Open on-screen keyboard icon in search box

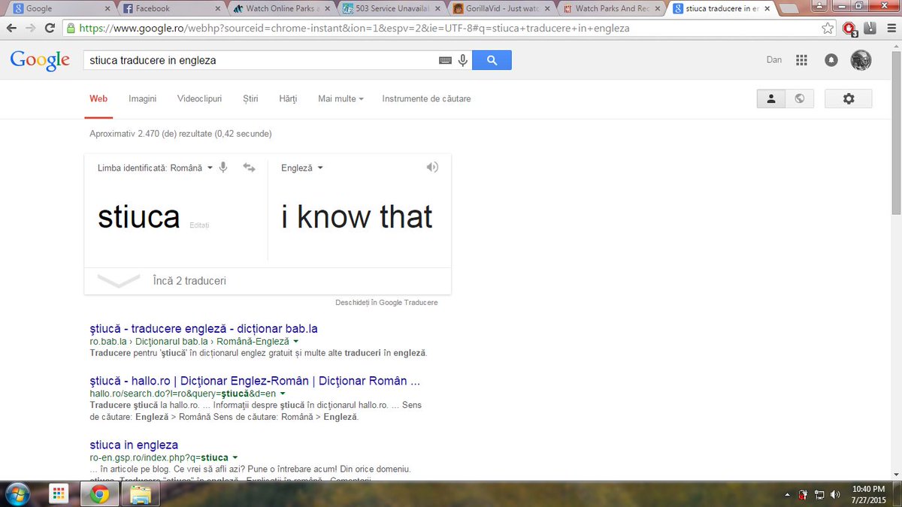[445, 61]
